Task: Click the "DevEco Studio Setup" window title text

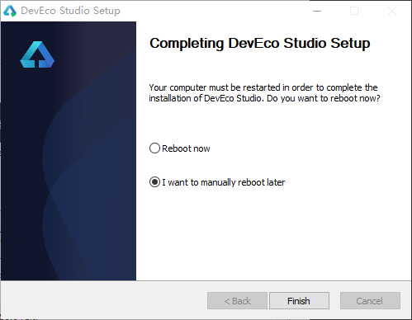Action: point(70,11)
